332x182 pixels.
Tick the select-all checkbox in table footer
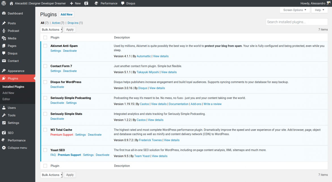click(45, 166)
